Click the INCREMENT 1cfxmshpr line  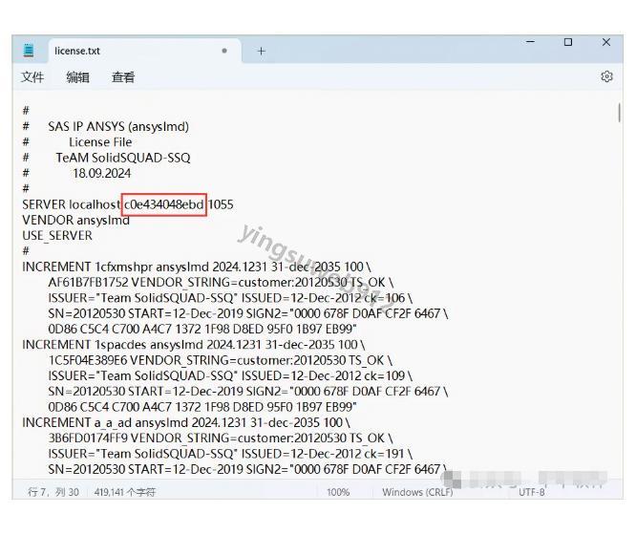point(197,267)
